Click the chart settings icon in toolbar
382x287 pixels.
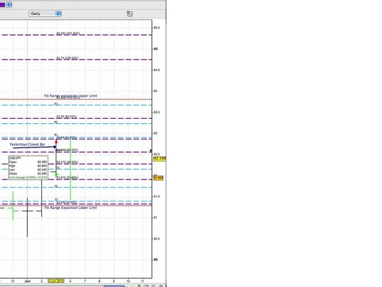coord(130,13)
